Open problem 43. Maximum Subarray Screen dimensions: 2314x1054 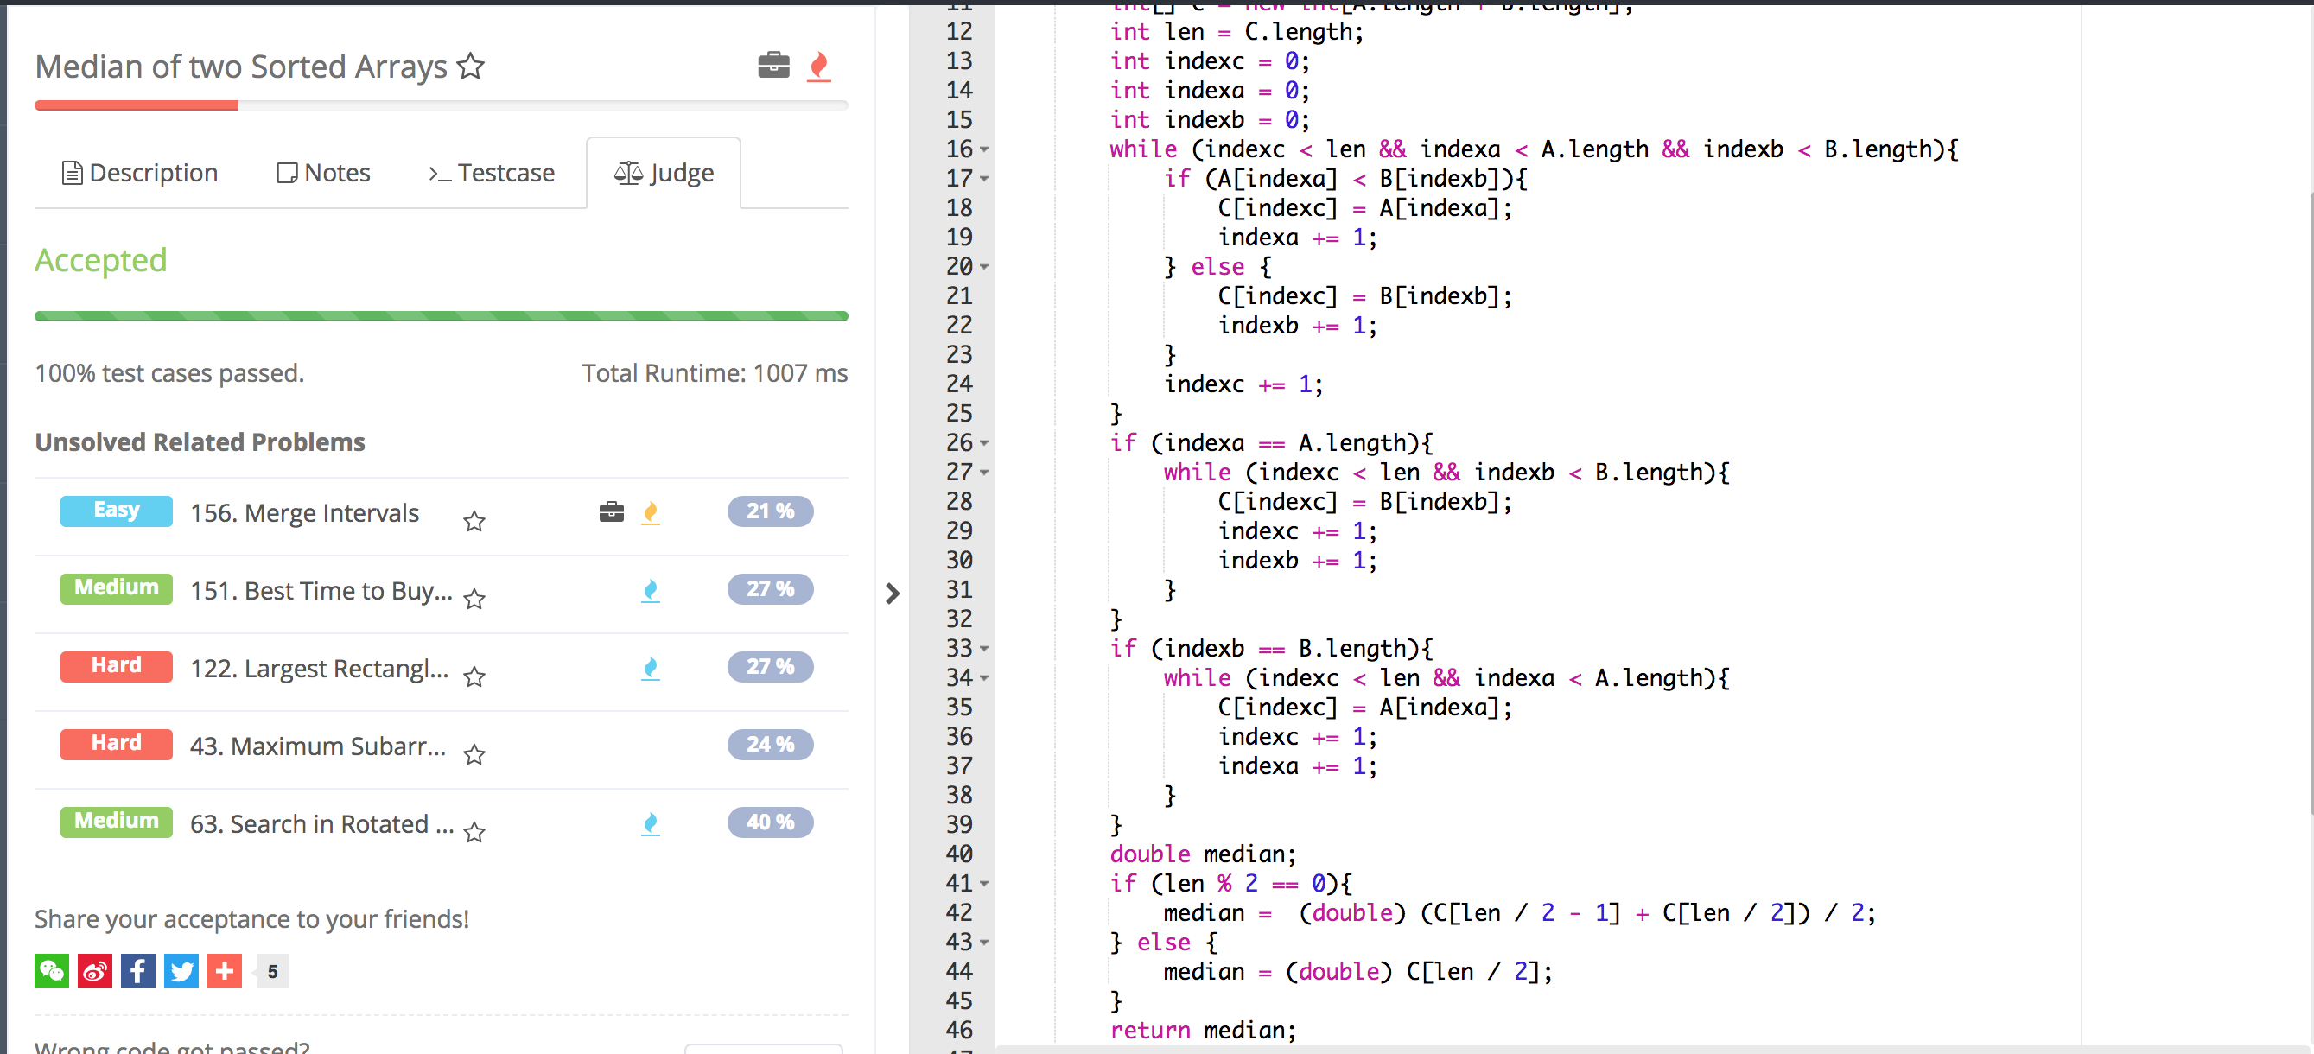[x=318, y=746]
